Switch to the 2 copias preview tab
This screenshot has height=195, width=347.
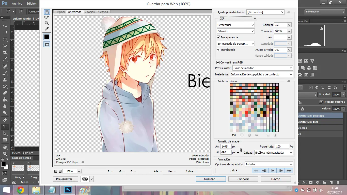[90, 12]
